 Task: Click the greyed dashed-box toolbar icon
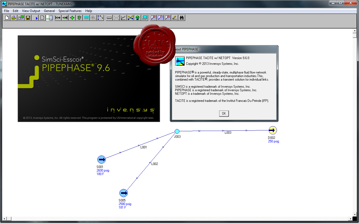116,18
